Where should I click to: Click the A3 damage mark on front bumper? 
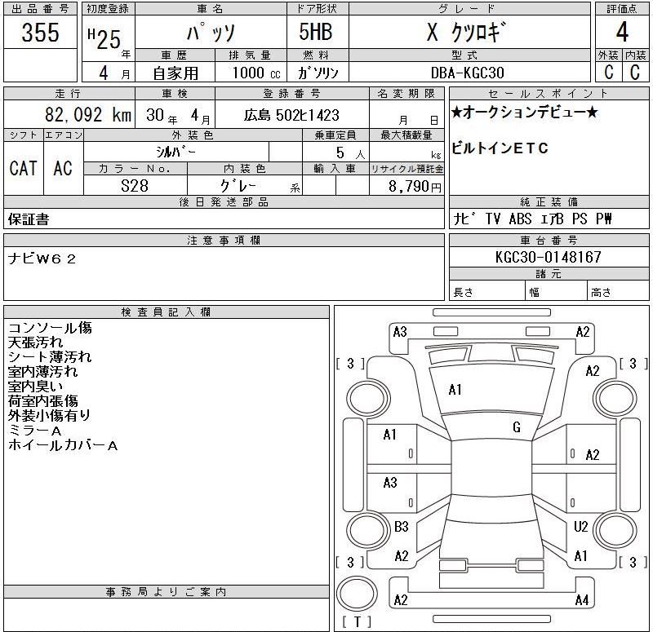coord(400,332)
